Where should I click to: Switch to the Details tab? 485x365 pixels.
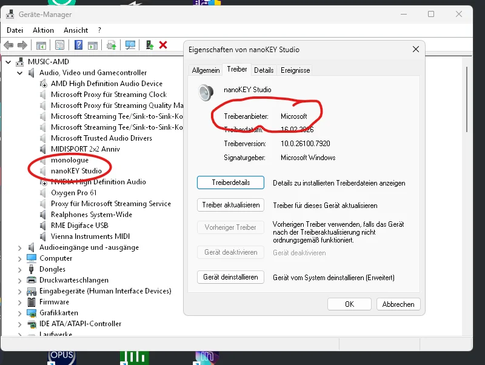coord(264,70)
